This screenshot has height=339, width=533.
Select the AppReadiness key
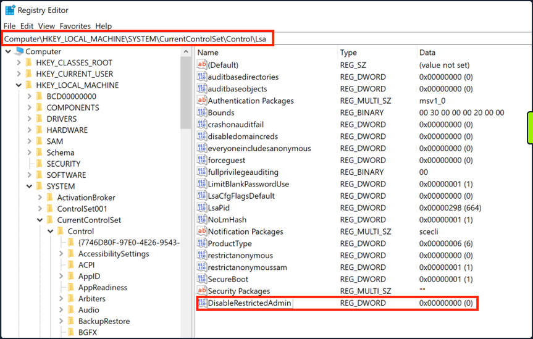click(103, 287)
